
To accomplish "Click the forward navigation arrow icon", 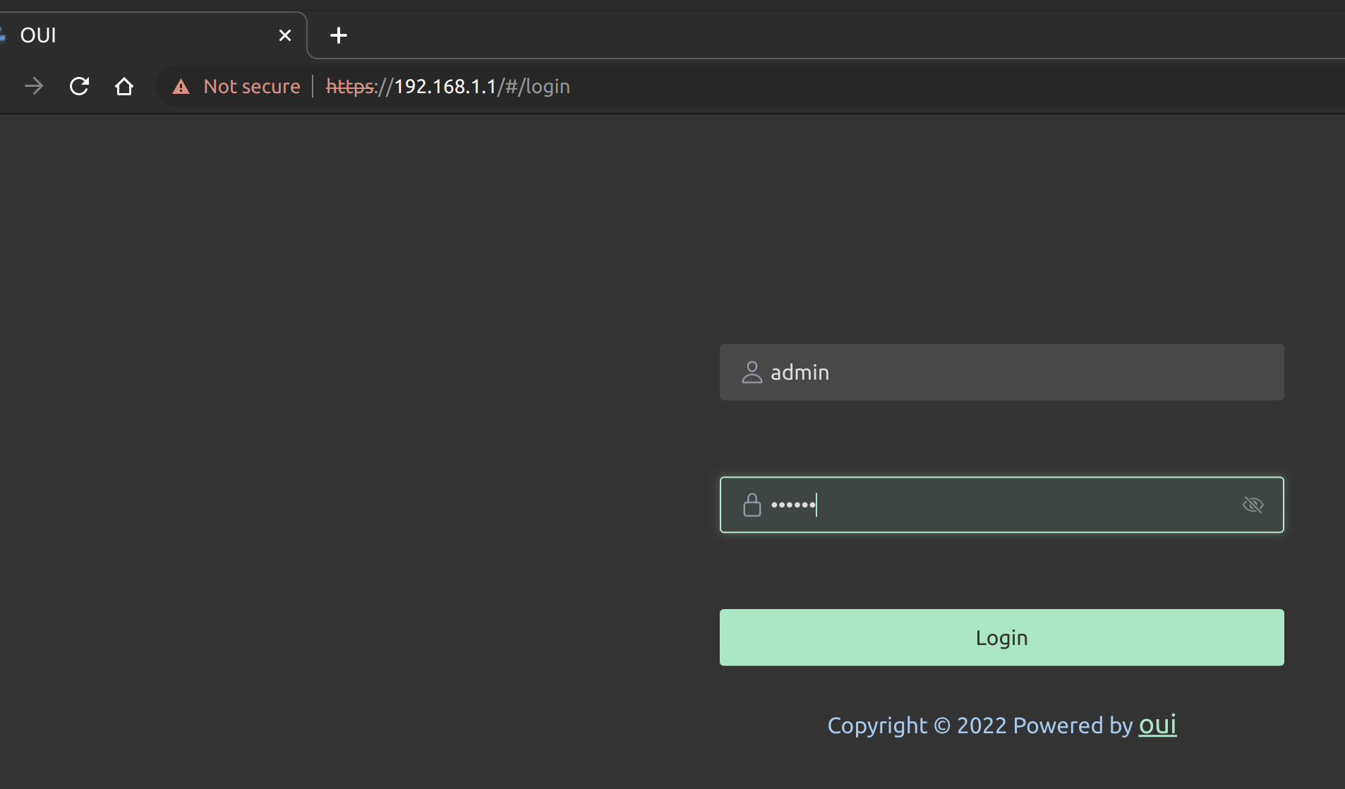I will [x=34, y=86].
